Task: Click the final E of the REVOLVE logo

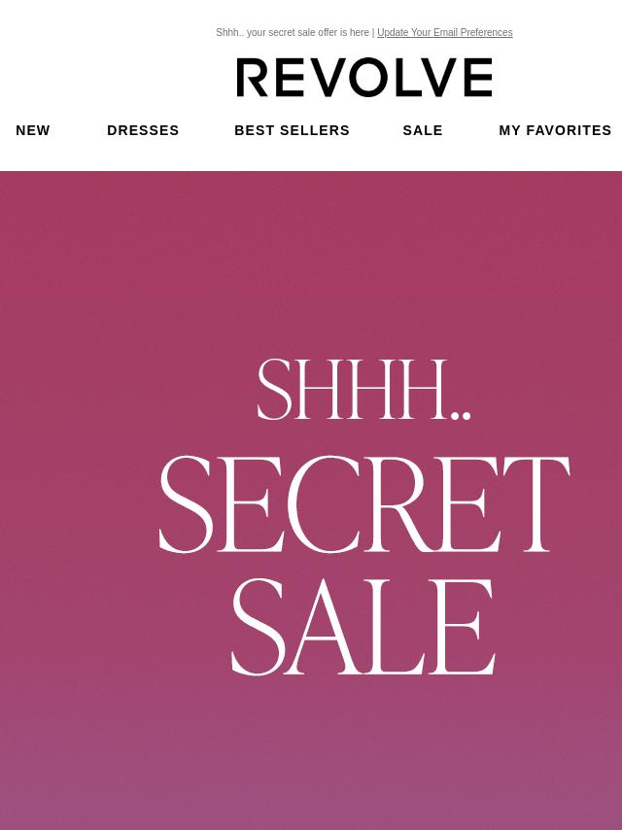Action: (x=478, y=78)
